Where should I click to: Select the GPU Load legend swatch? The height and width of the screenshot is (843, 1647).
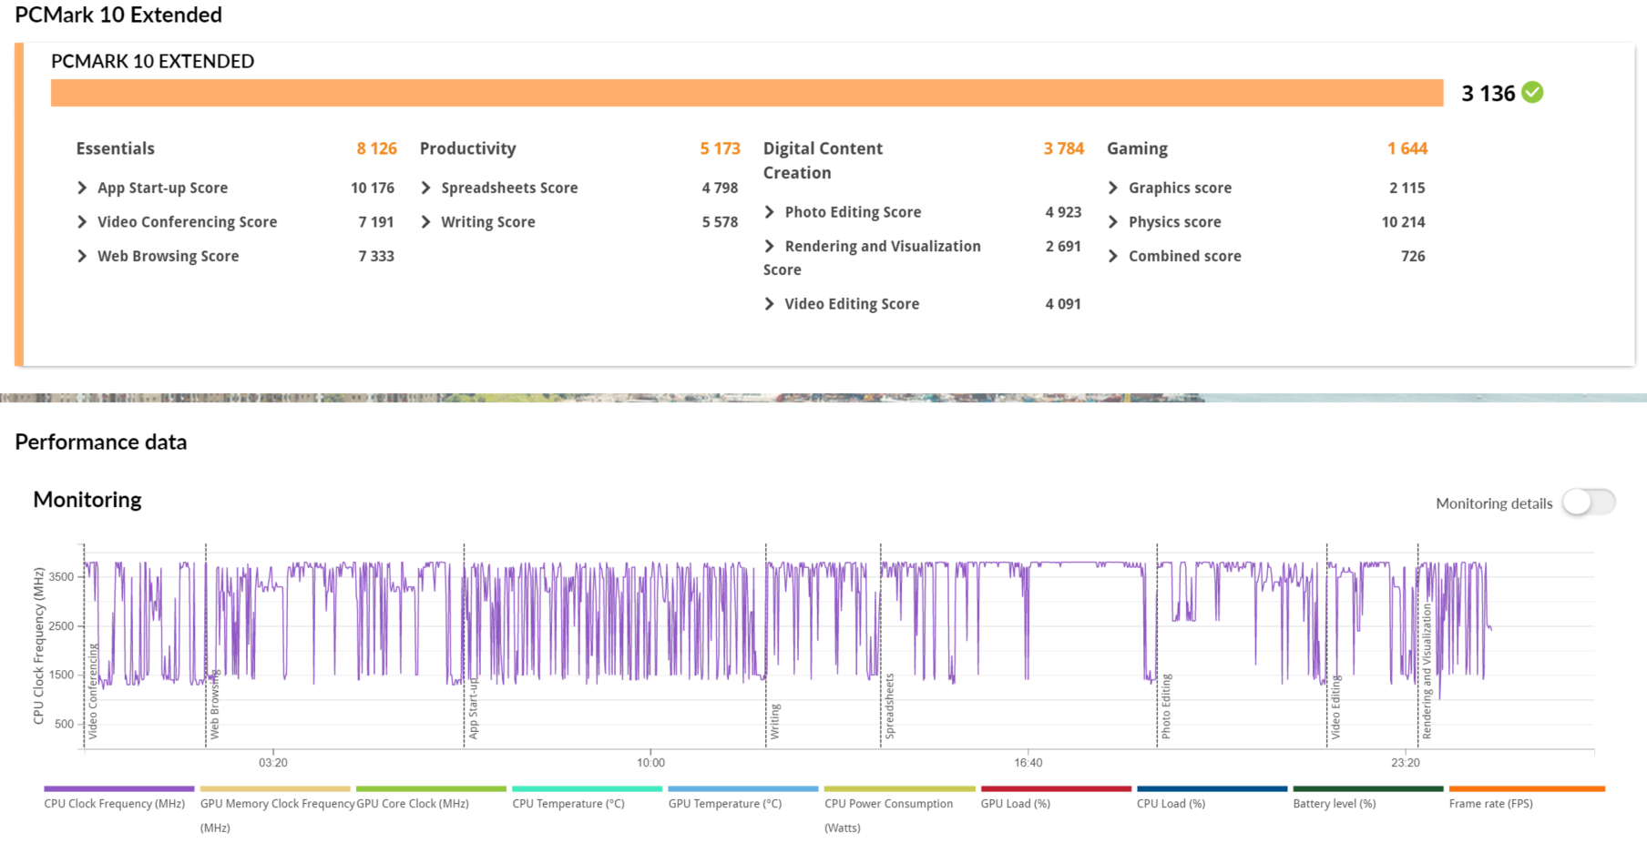pos(1056,789)
